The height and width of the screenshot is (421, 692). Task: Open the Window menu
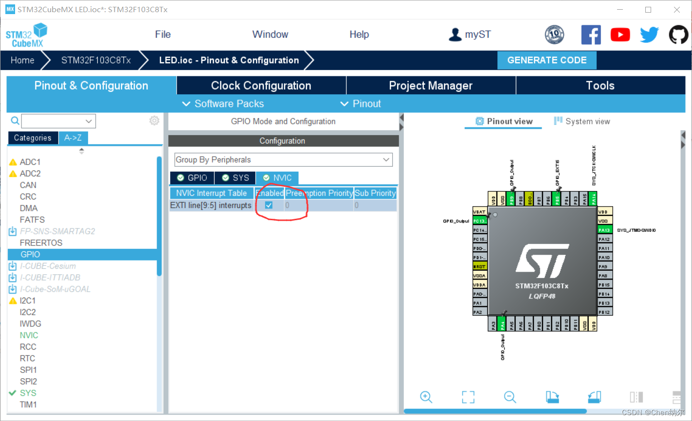click(270, 35)
